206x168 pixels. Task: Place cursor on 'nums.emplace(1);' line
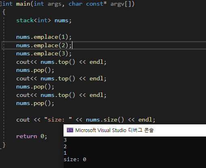click(44, 37)
